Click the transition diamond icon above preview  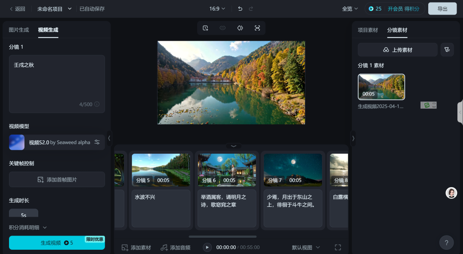pos(240,27)
